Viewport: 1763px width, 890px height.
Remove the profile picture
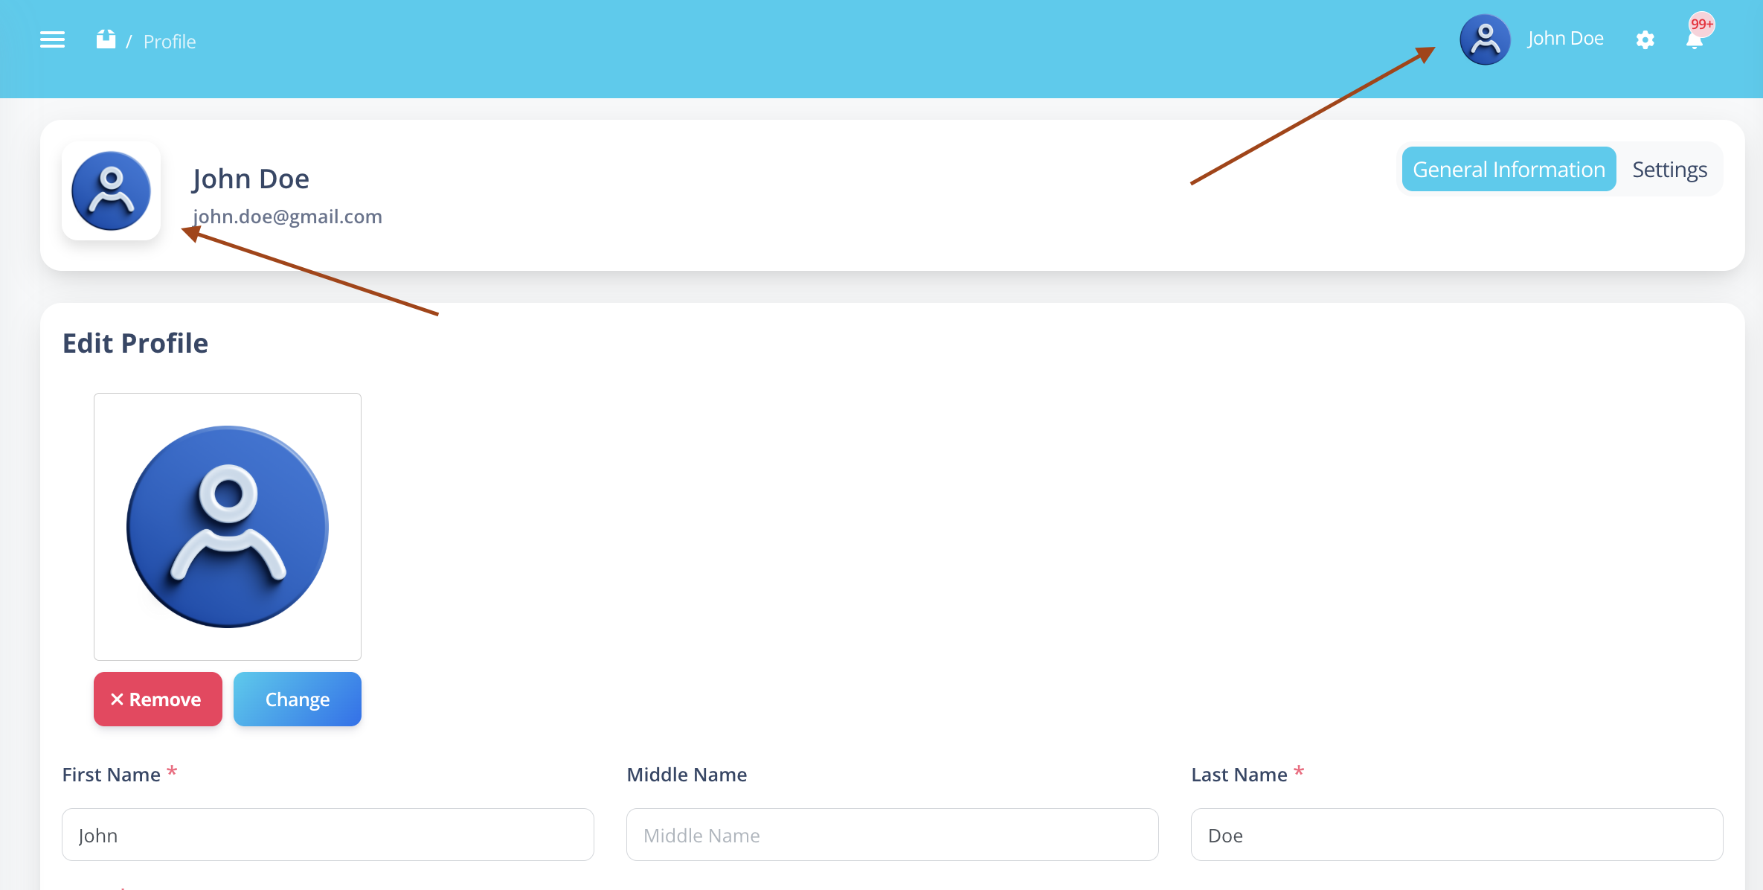(x=158, y=699)
